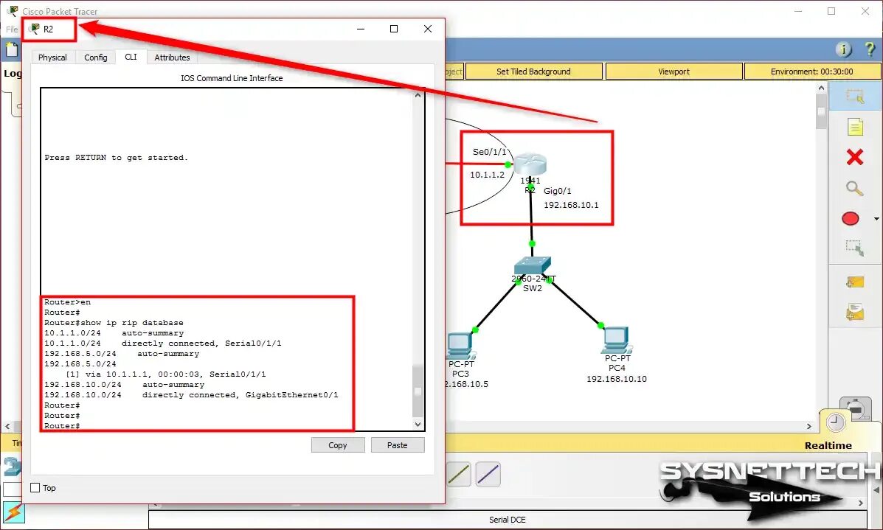Click the CLI scrollbar thumb
The width and height of the screenshot is (883, 530).
tap(418, 391)
